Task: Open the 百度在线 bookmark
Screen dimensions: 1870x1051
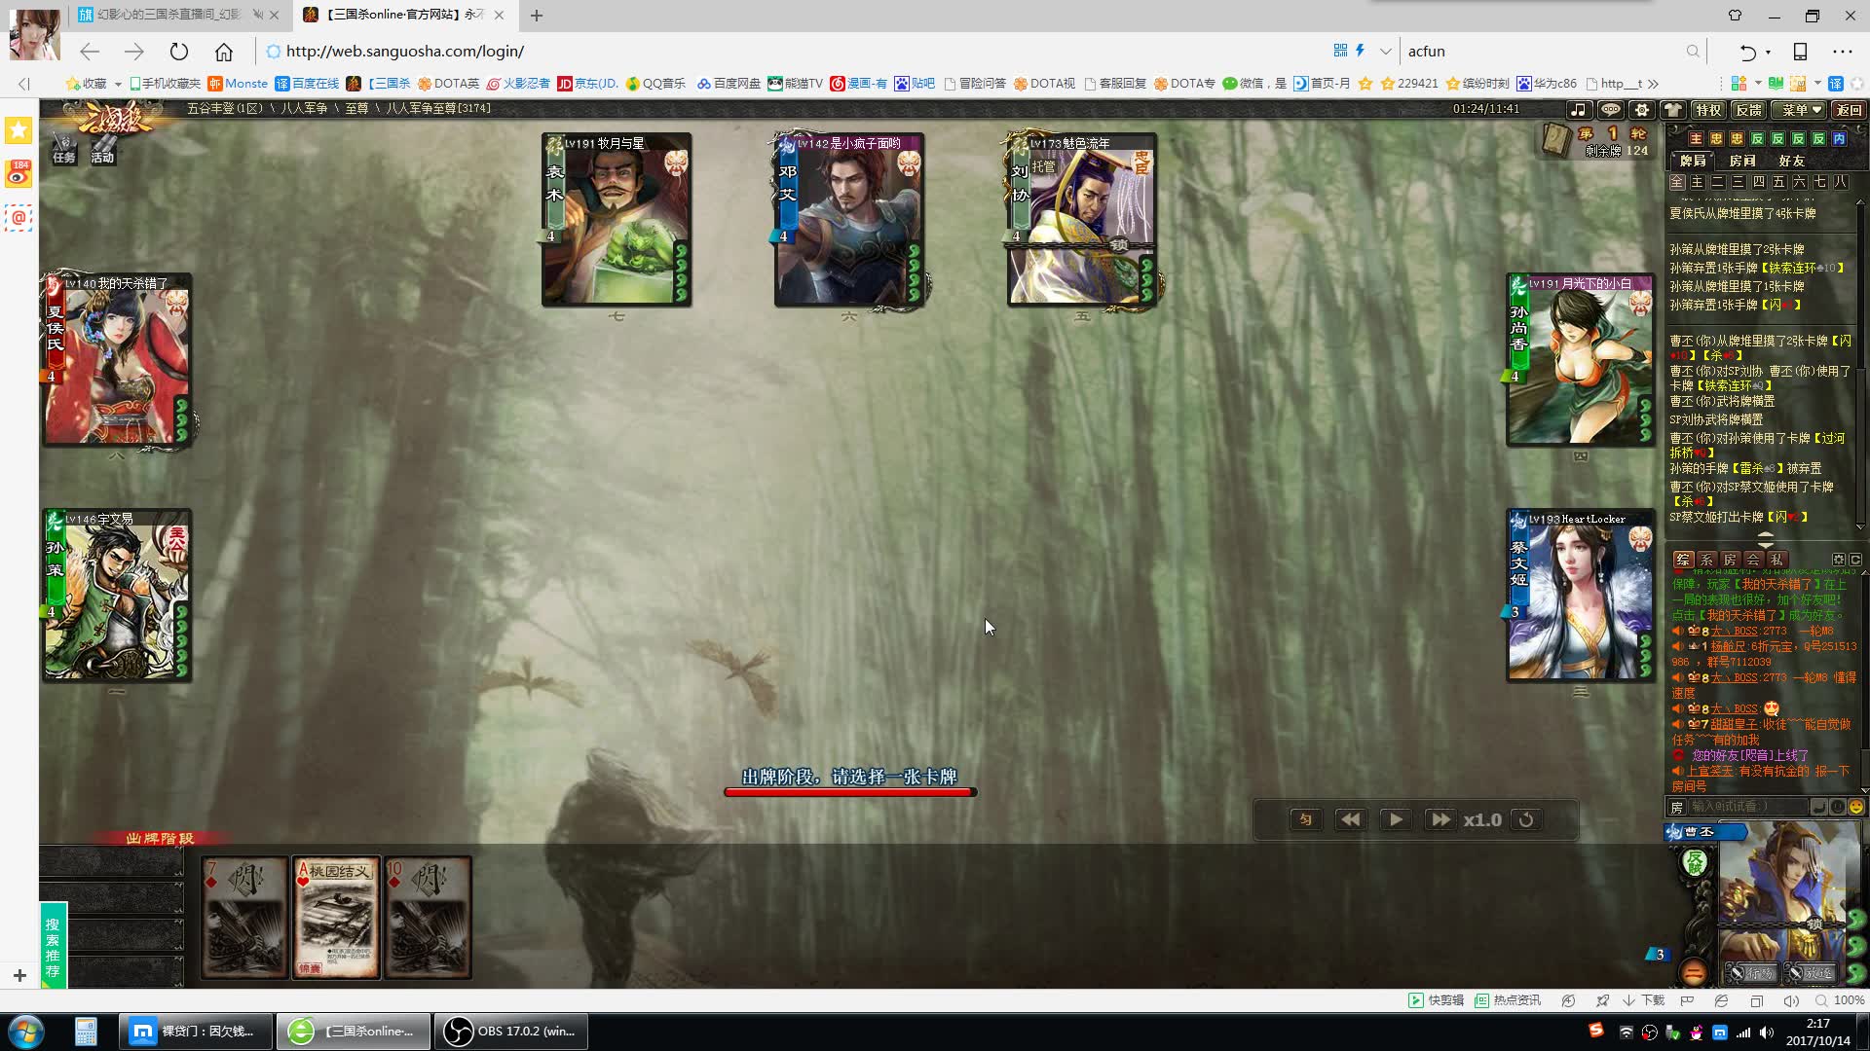Action: pos(307,84)
